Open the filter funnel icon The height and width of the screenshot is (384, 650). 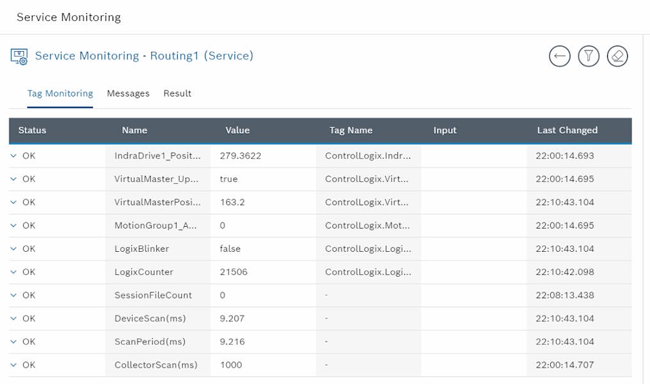click(589, 56)
